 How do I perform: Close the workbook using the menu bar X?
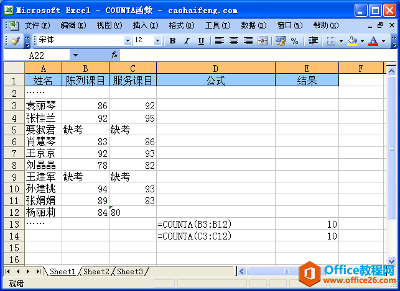tap(392, 25)
